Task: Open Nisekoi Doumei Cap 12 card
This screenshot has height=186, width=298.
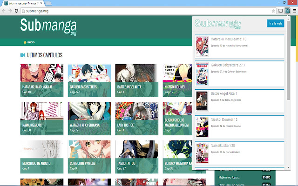Action: tap(177, 80)
